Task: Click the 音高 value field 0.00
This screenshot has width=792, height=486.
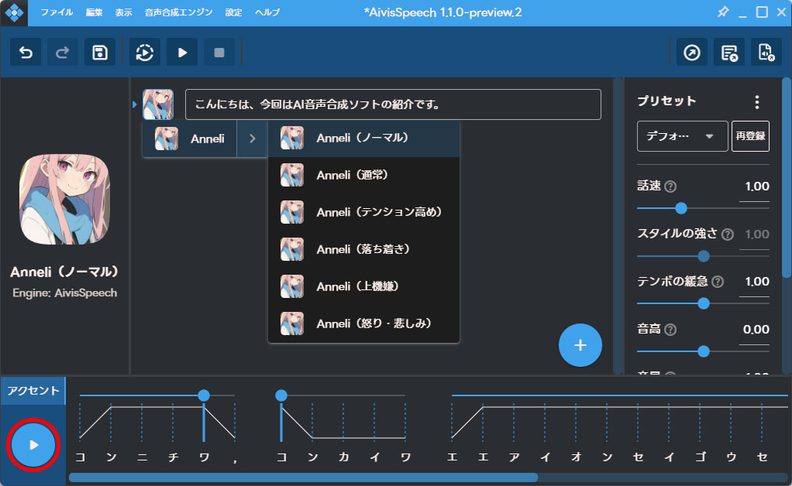Action: point(755,330)
